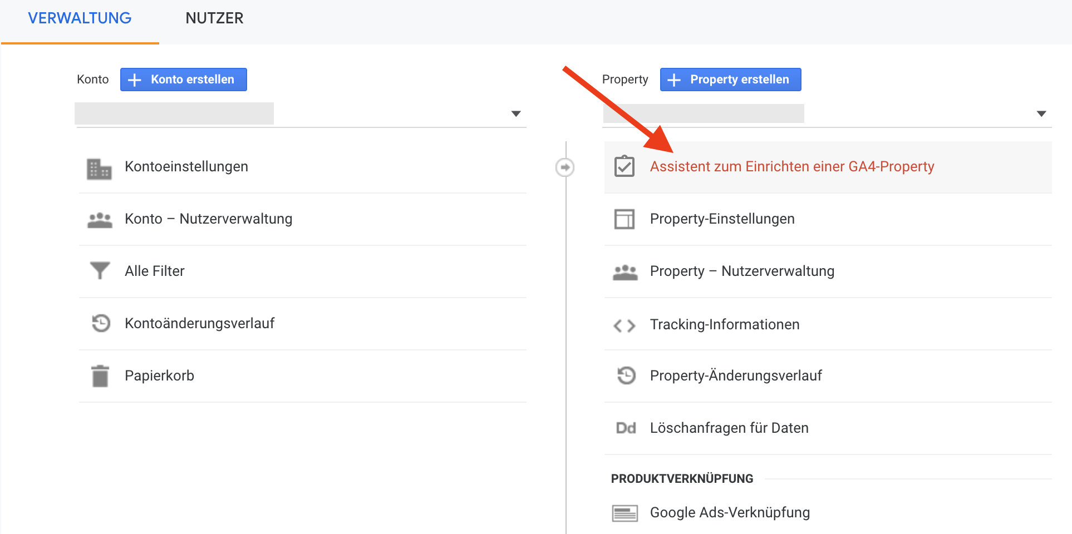Click the plus icon in Konto erstellen
The image size is (1072, 534).
pos(134,80)
